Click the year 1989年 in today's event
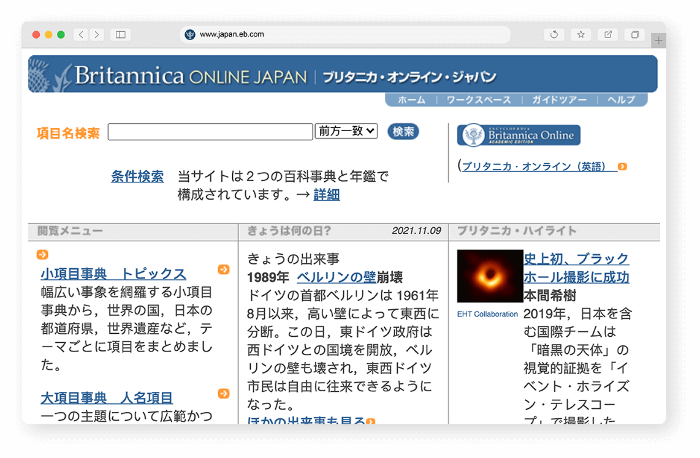The width and height of the screenshot is (700, 458). point(268,277)
